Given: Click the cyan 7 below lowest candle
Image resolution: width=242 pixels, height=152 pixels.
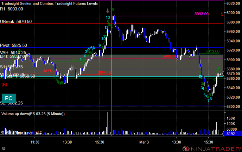Looking at the screenshot, I should click(x=209, y=101).
